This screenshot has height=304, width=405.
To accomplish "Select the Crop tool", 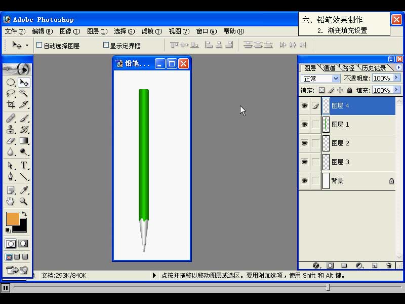I will pyautogui.click(x=10, y=105).
